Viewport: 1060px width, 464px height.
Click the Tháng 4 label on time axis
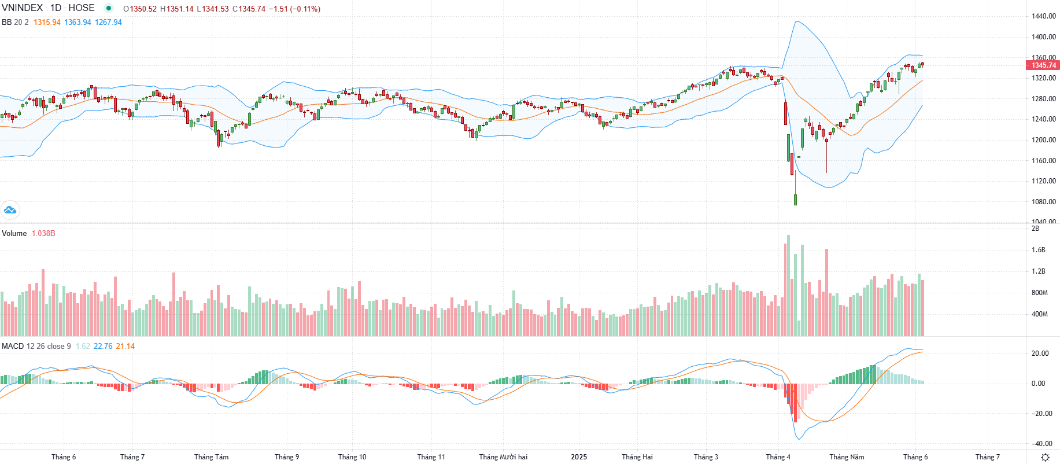[x=778, y=456]
